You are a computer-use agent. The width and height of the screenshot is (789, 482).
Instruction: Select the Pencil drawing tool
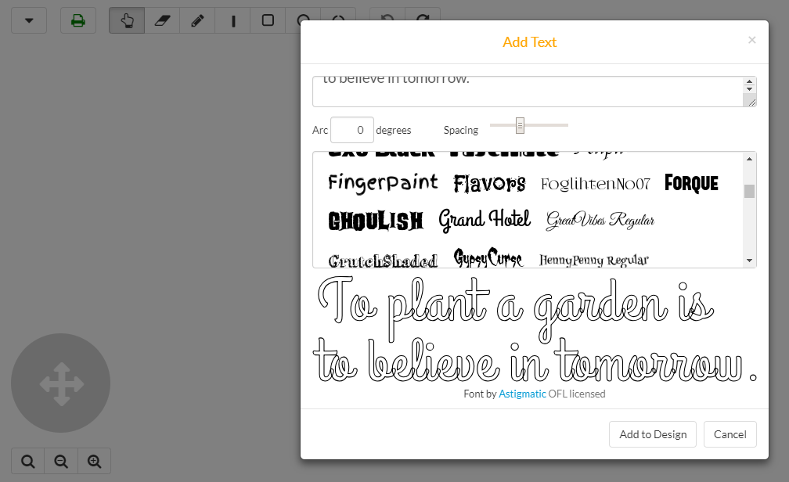[x=196, y=20]
